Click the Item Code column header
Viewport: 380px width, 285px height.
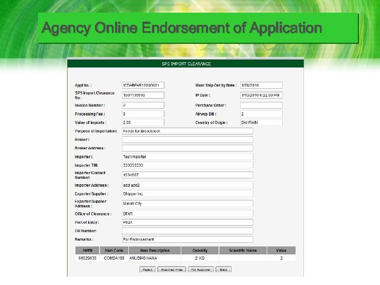[x=114, y=250]
